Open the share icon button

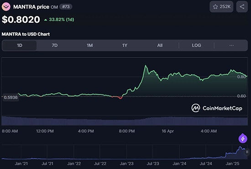[242, 7]
